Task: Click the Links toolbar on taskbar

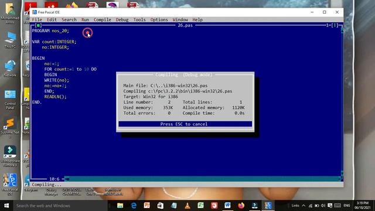Action: [x=295, y=206]
